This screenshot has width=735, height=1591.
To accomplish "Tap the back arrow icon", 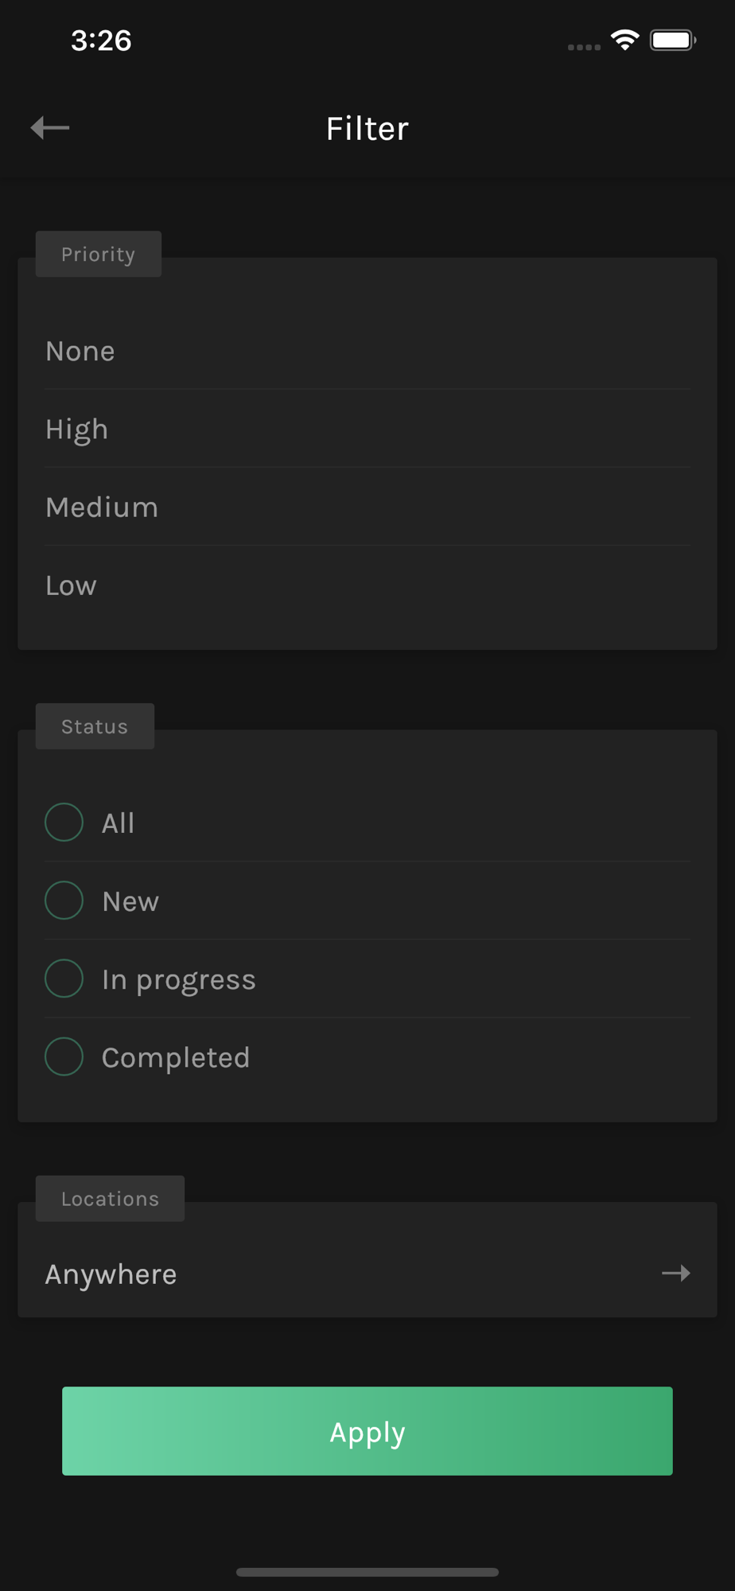I will coord(50,127).
